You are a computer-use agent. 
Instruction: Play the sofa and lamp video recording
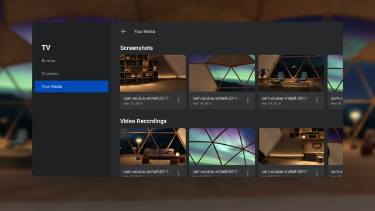tap(153, 147)
